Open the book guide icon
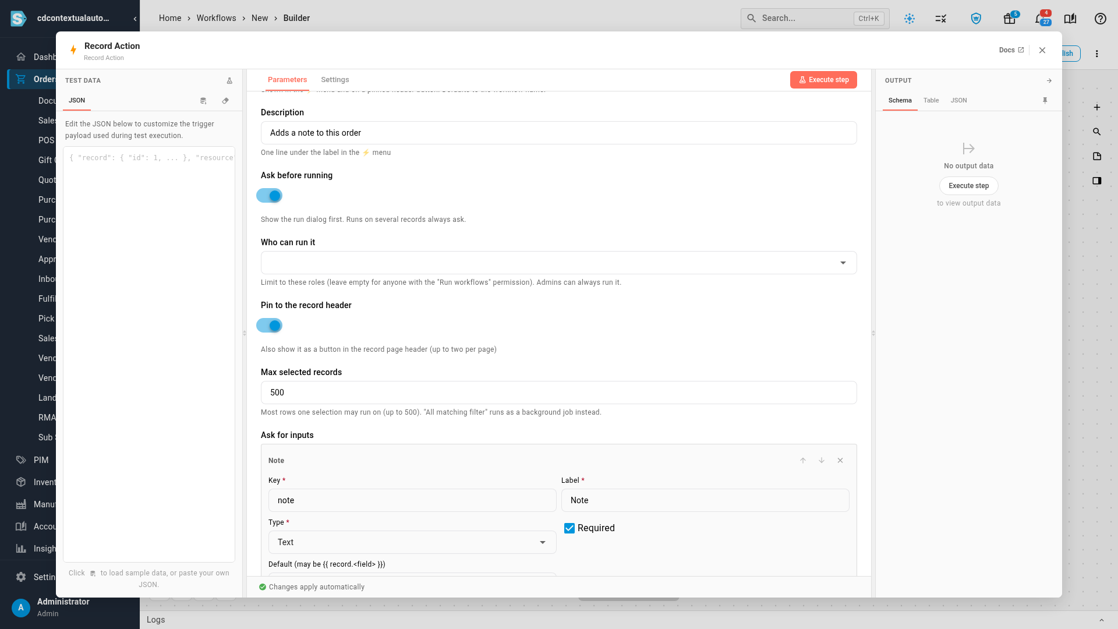Image resolution: width=1118 pixels, height=629 pixels. (1070, 19)
